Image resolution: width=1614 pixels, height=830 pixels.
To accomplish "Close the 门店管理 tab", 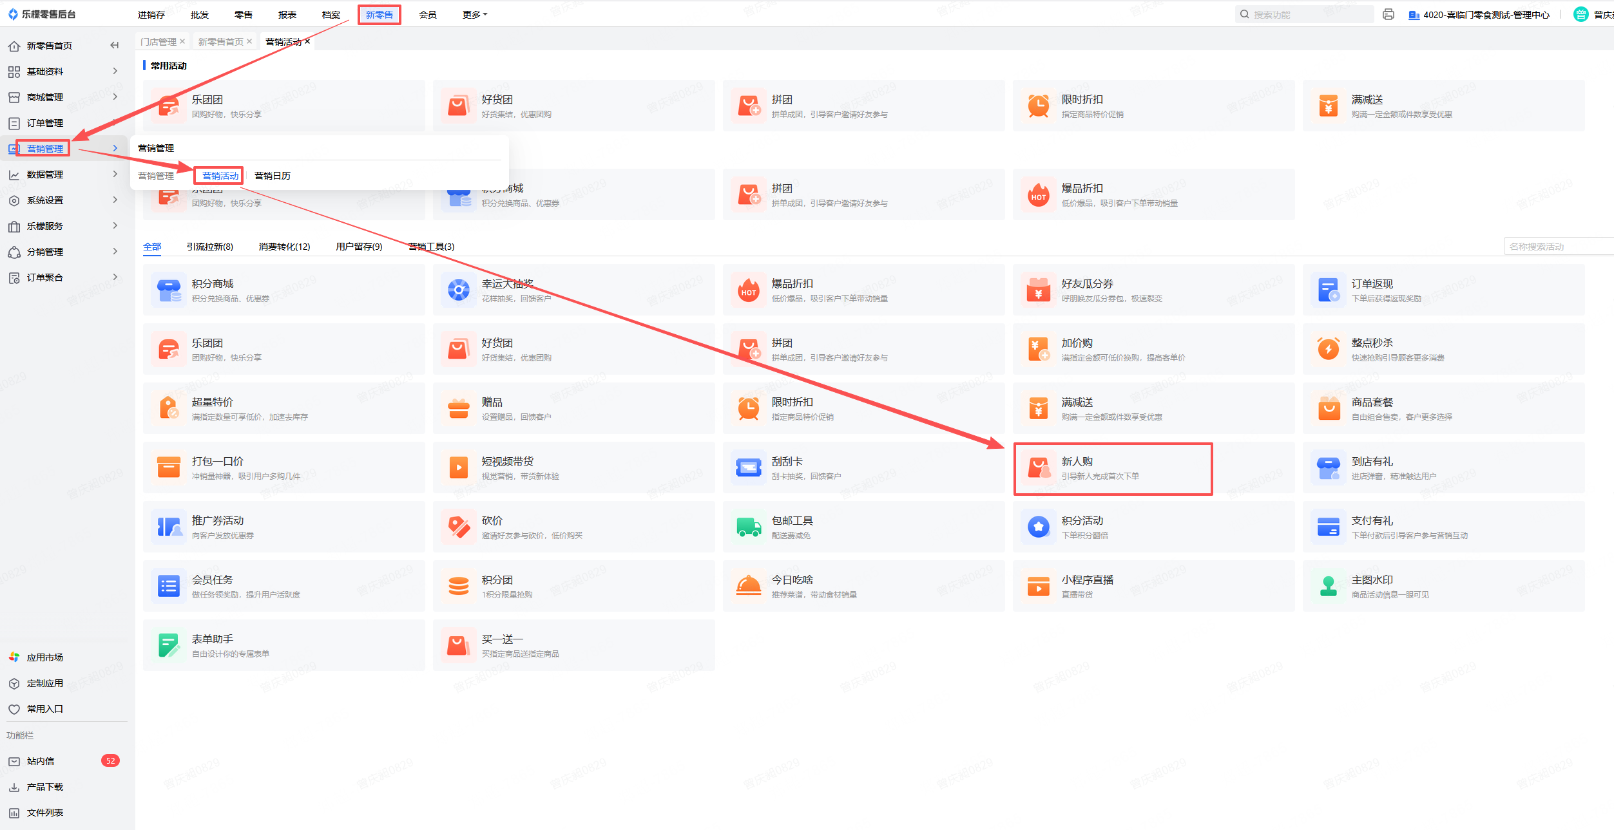I will click(182, 42).
